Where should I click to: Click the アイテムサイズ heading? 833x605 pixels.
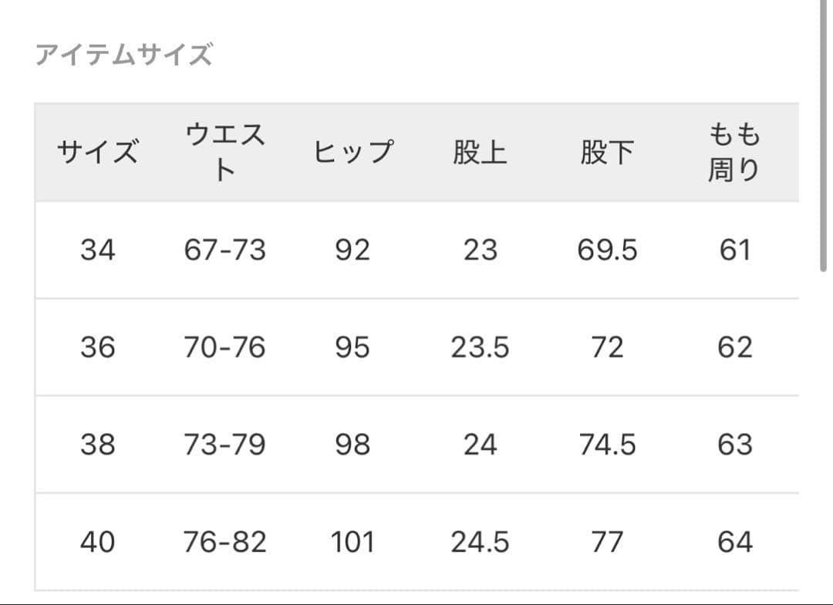click(123, 55)
